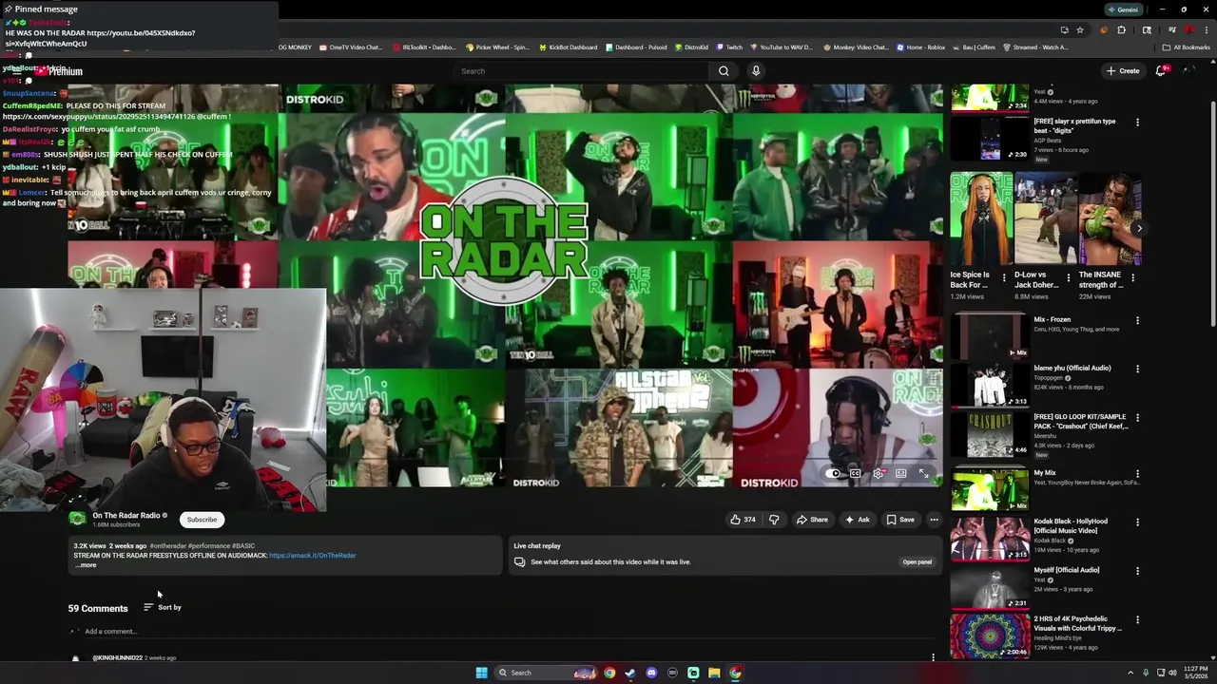Open Gemini in the Chrome title bar
The height and width of the screenshot is (684, 1217).
click(1123, 9)
